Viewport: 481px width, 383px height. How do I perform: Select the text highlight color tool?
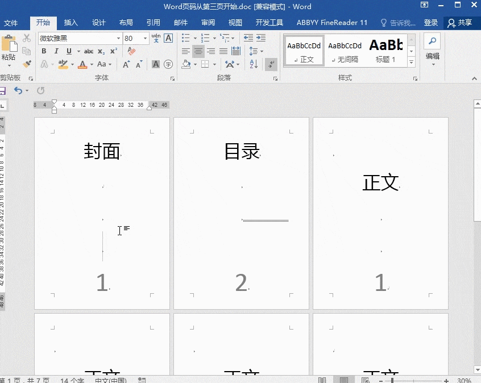click(63, 64)
